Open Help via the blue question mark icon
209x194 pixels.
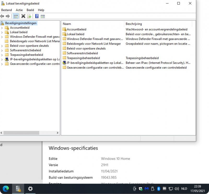point(37,16)
